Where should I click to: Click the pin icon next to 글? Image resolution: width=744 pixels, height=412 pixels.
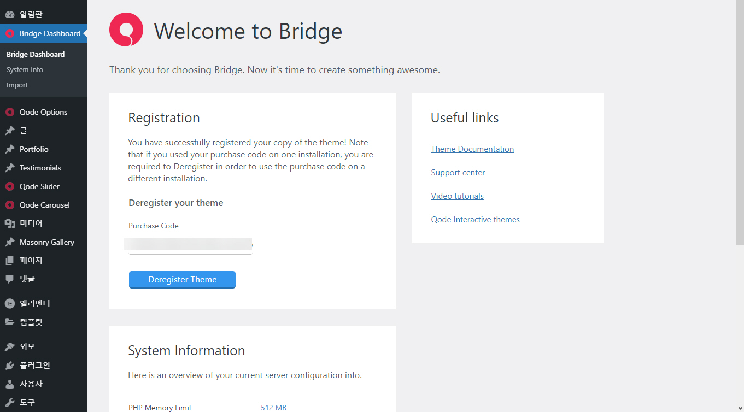(x=10, y=131)
